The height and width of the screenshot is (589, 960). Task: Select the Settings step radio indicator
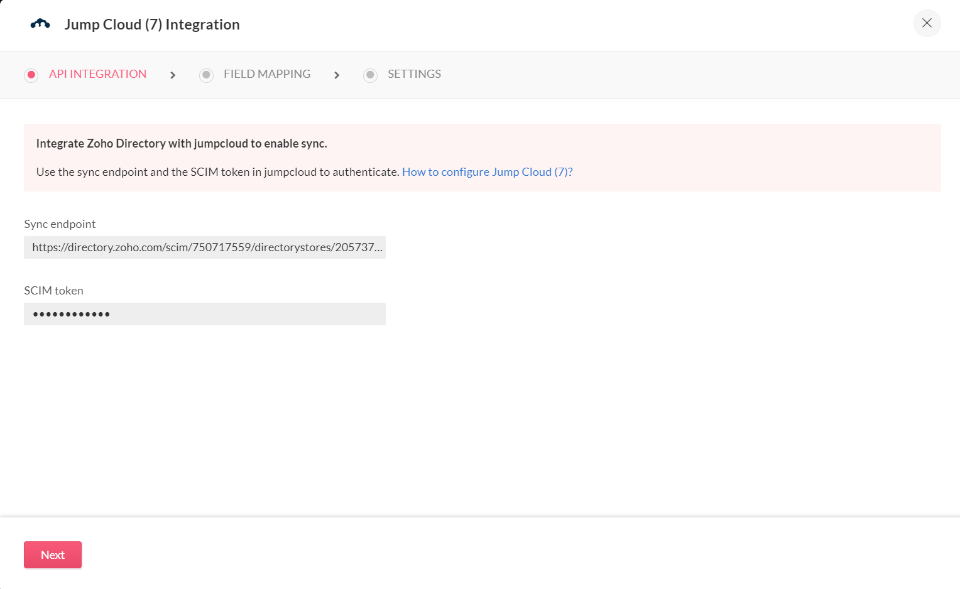point(371,75)
